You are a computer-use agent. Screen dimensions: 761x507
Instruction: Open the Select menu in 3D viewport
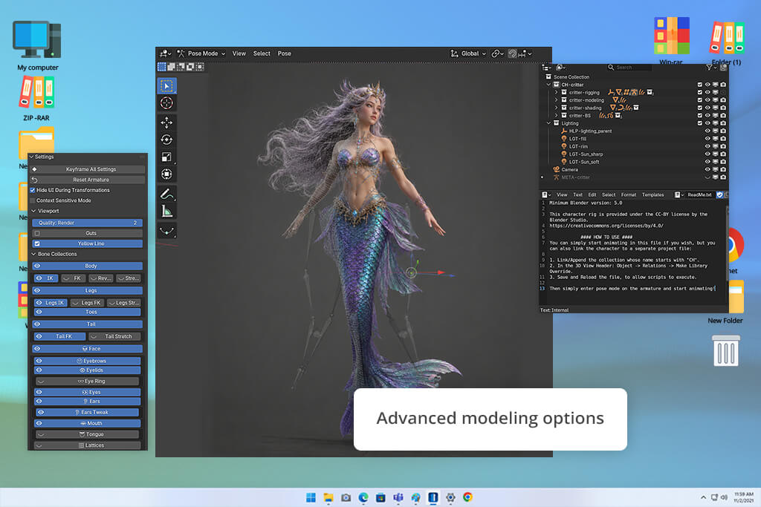click(262, 53)
